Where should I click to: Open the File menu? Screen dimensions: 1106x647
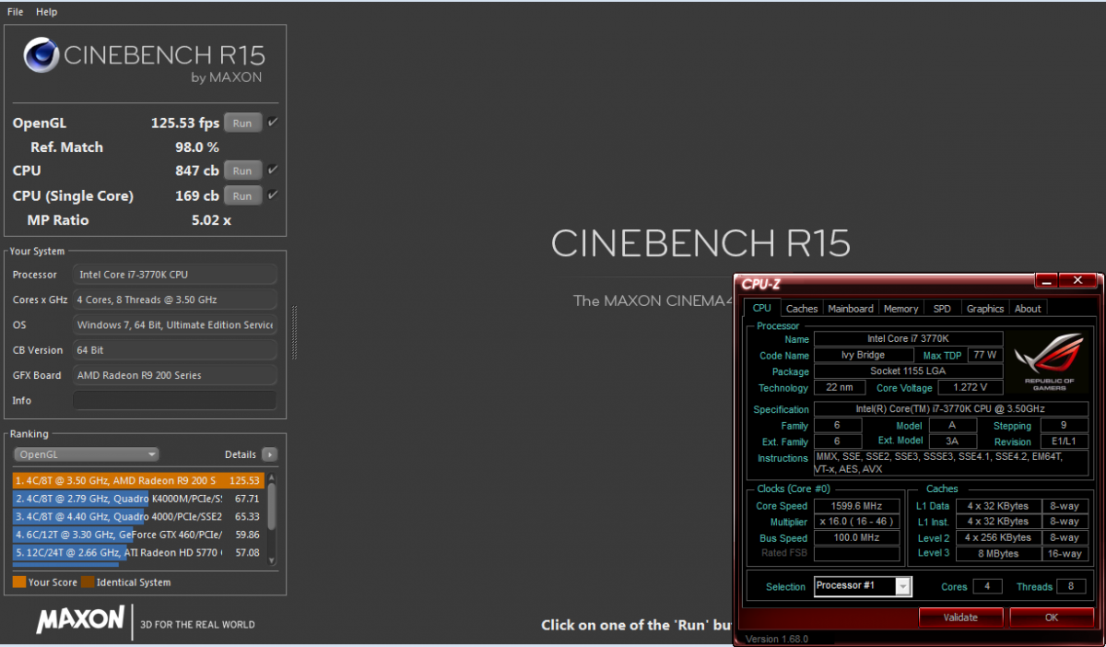pyautogui.click(x=16, y=12)
